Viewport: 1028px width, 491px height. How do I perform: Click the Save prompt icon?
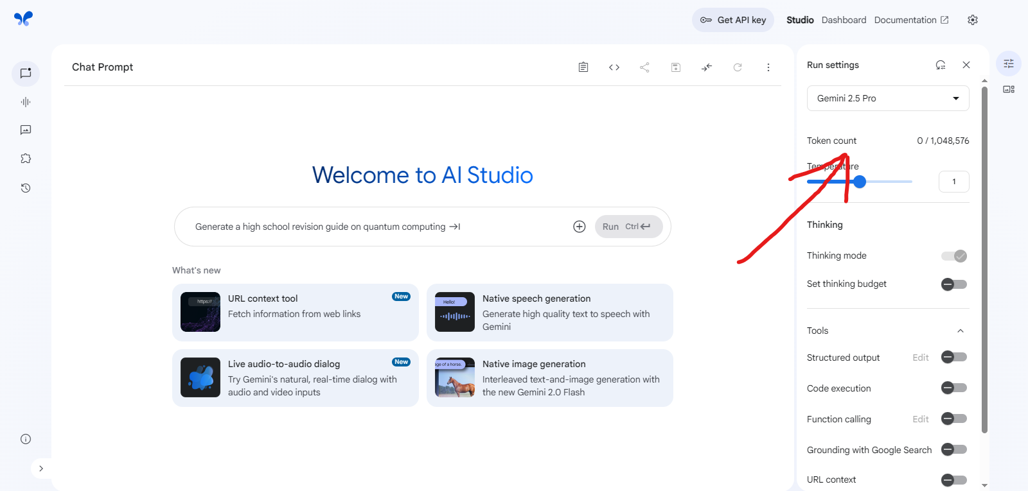[x=676, y=67]
